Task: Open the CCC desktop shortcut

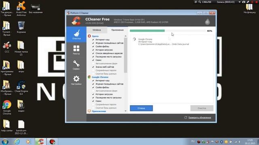Action: 7,47
